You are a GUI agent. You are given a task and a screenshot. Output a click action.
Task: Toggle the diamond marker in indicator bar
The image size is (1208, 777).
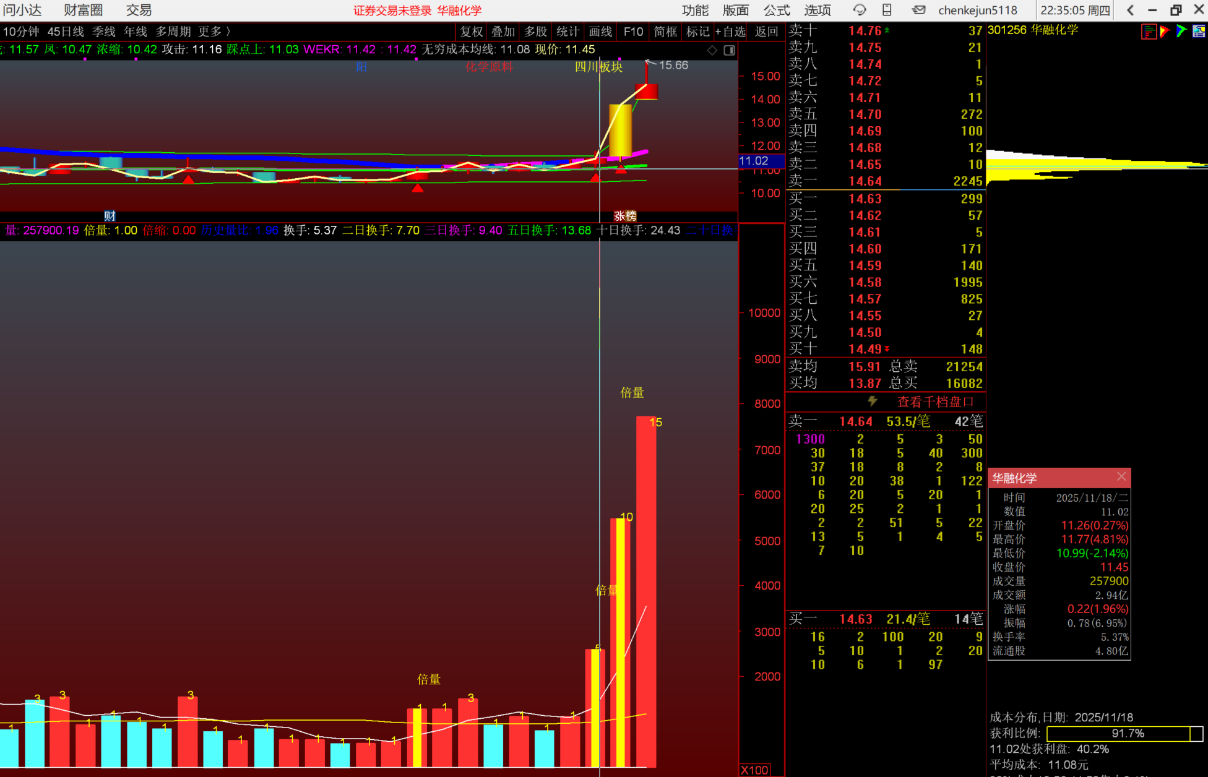pyautogui.click(x=712, y=50)
